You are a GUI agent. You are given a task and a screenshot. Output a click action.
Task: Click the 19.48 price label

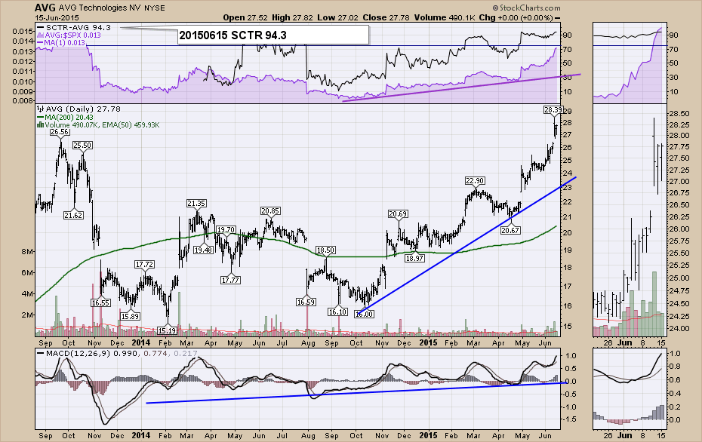tap(203, 250)
